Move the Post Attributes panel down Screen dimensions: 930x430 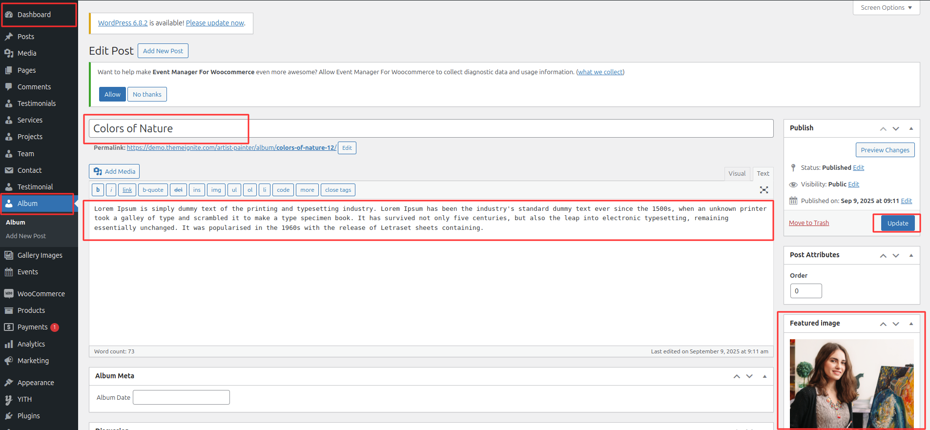coord(896,255)
